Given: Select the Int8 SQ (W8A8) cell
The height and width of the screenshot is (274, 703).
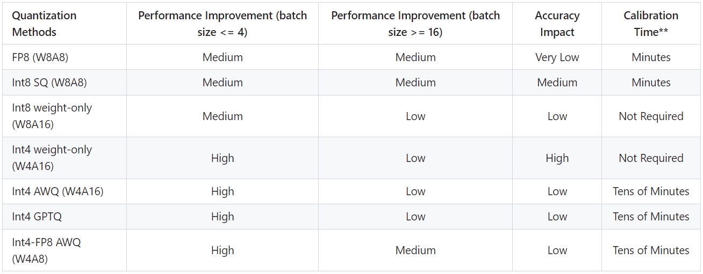Looking at the screenshot, I should [x=49, y=83].
